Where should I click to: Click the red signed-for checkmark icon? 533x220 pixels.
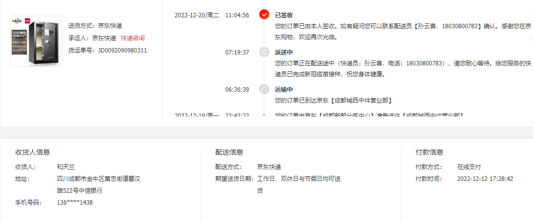pos(264,14)
